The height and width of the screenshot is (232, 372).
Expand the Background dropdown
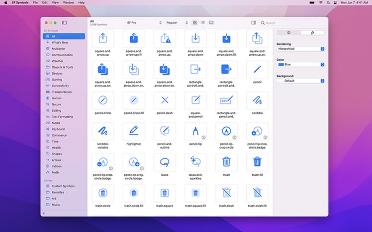(x=300, y=80)
